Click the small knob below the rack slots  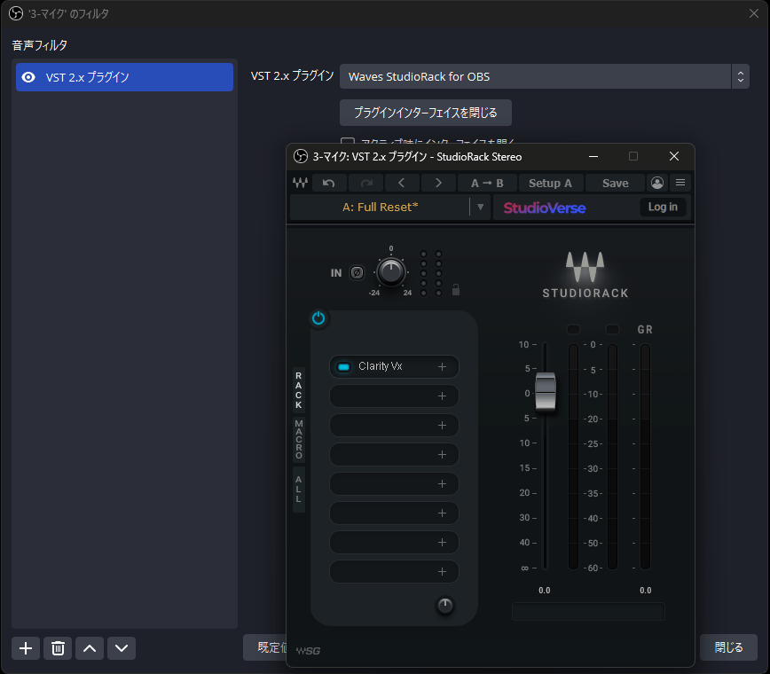445,606
